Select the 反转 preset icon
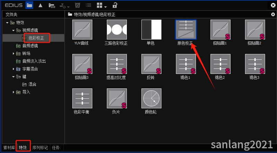The image size is (277, 153). pyautogui.click(x=152, y=64)
